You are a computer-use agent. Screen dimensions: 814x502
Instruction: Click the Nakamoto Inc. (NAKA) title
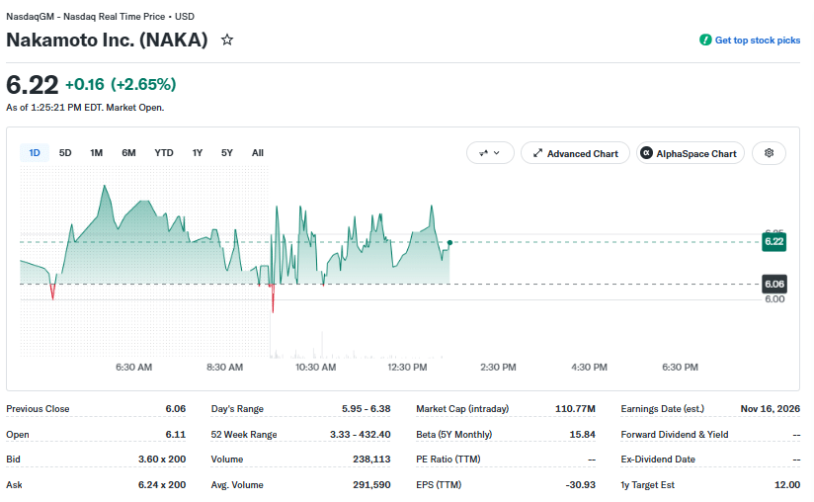point(107,40)
